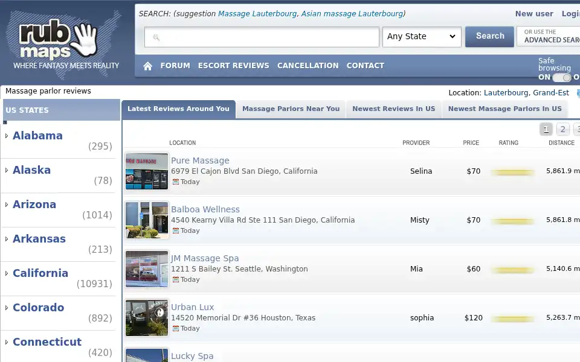Click the $120 price for Urban Lux
This screenshot has height=362, width=580.
[x=474, y=318]
